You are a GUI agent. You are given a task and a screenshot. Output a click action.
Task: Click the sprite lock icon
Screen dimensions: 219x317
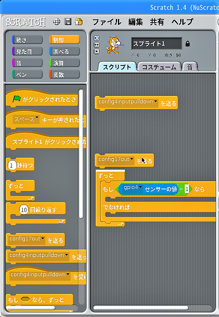(188, 44)
